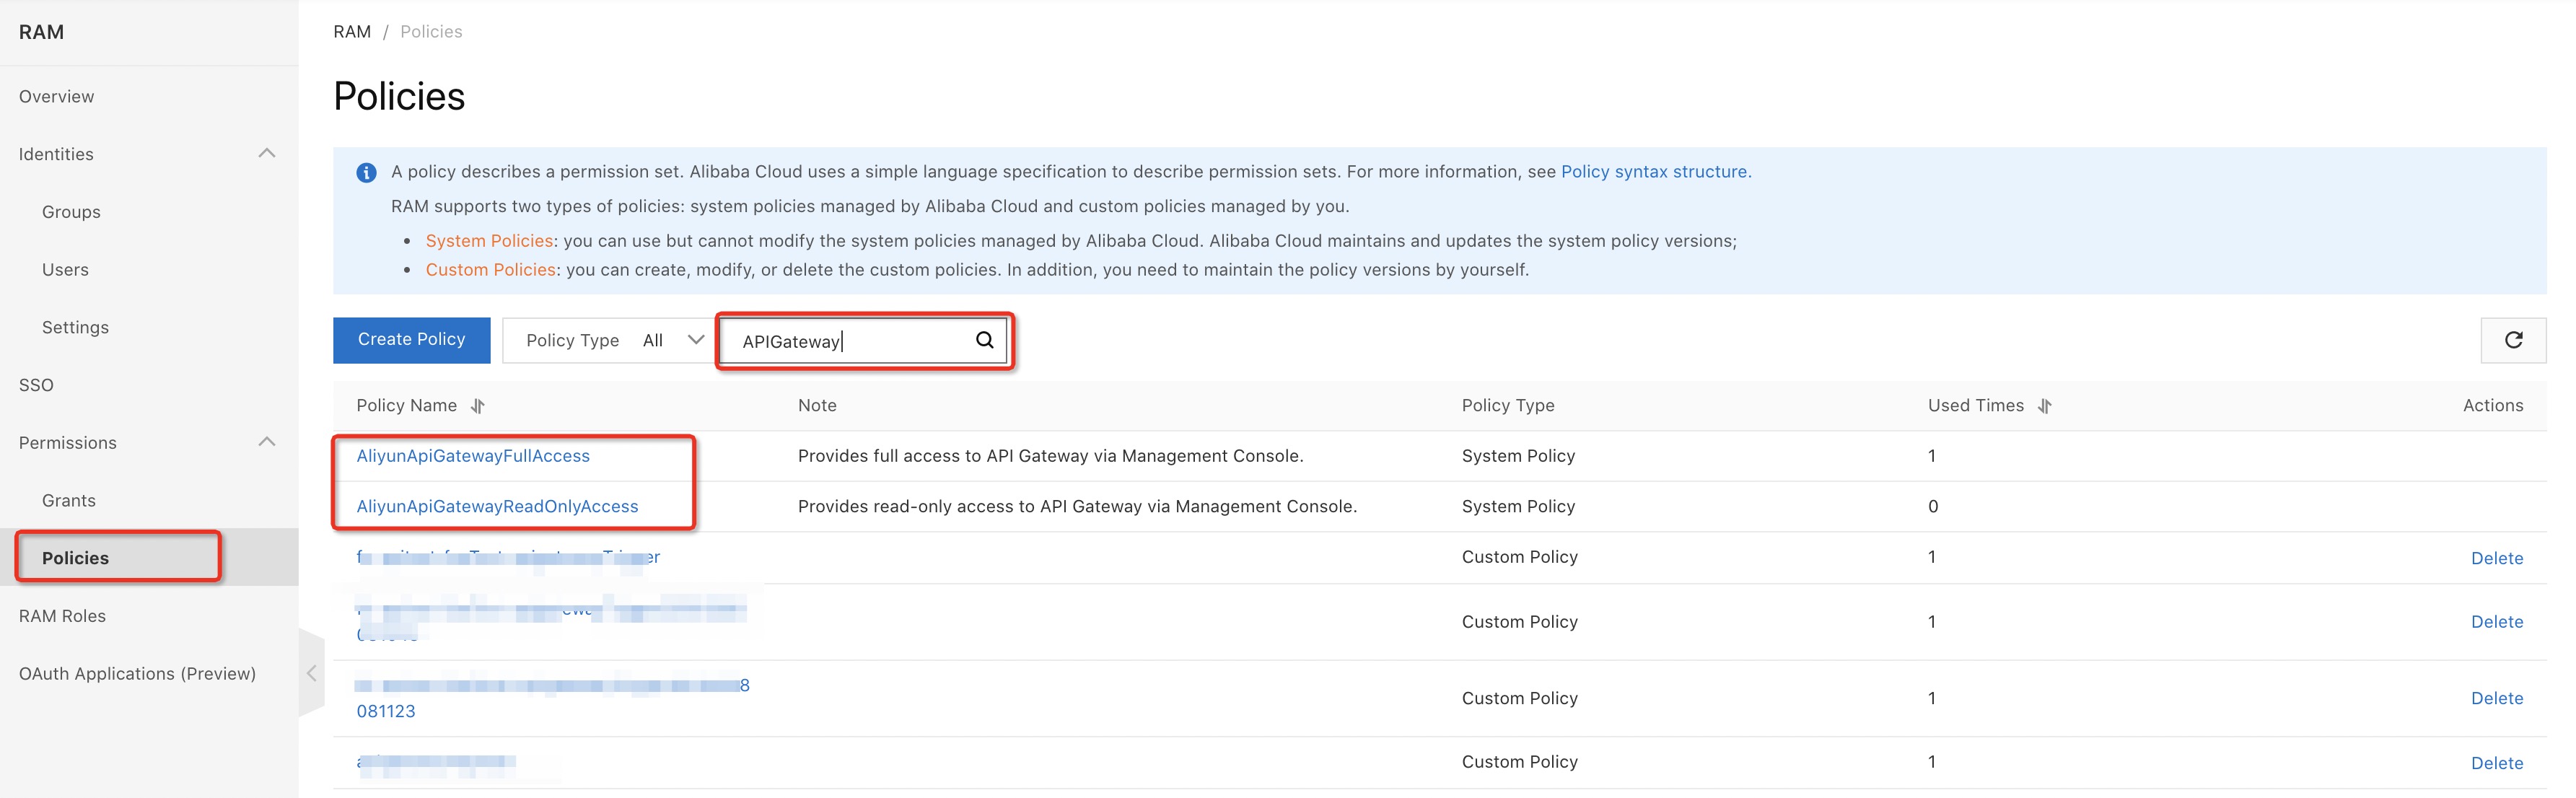Open Overview in the sidebar
Screen dimensions: 2576x798
[x=56, y=97]
